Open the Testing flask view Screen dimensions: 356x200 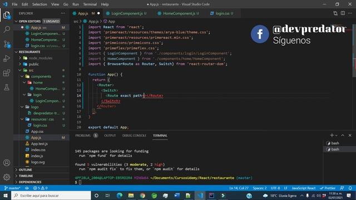[7, 87]
